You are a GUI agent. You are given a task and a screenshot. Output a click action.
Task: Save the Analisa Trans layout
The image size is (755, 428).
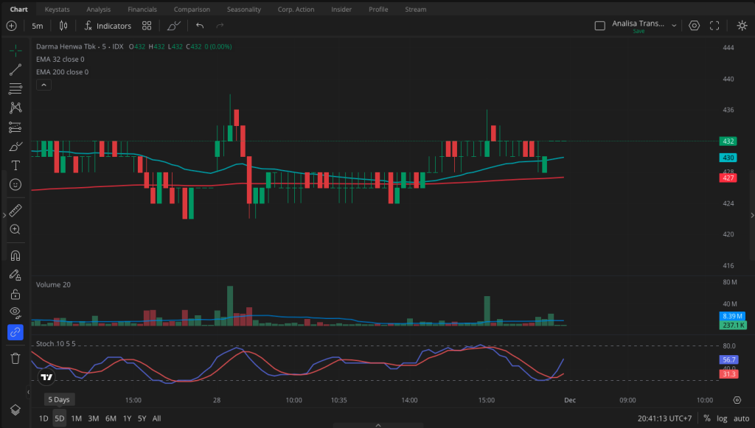click(639, 32)
